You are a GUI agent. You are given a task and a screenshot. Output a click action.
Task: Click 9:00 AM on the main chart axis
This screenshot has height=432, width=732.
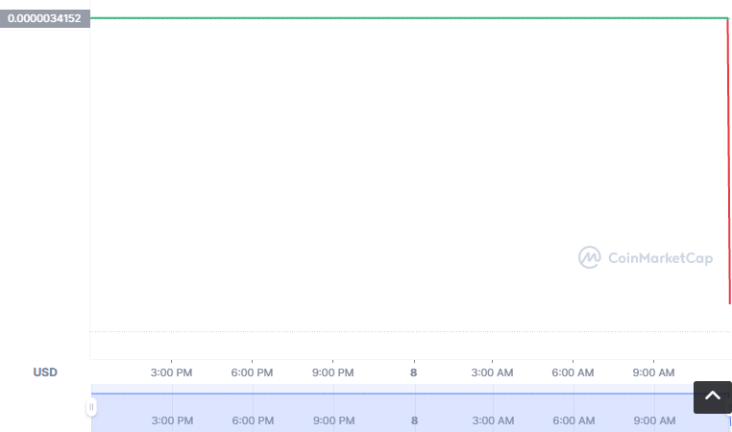[654, 372]
